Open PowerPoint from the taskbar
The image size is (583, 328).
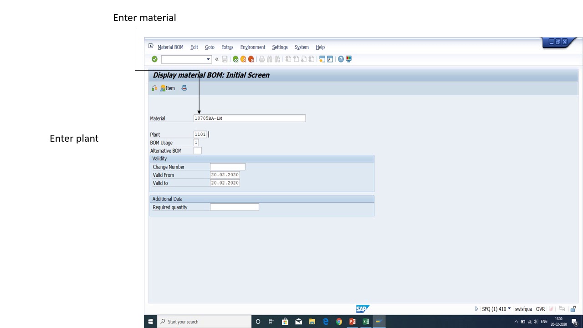point(352,322)
